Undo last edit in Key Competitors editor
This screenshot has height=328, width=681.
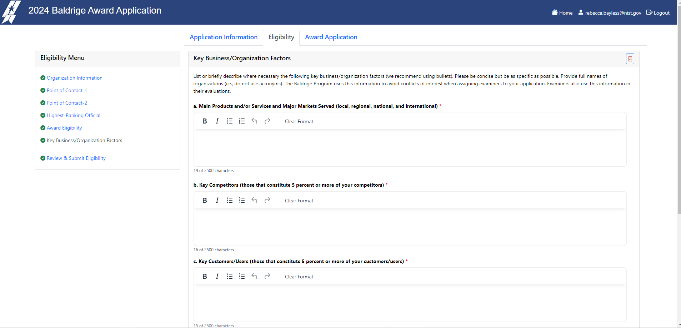pos(254,201)
